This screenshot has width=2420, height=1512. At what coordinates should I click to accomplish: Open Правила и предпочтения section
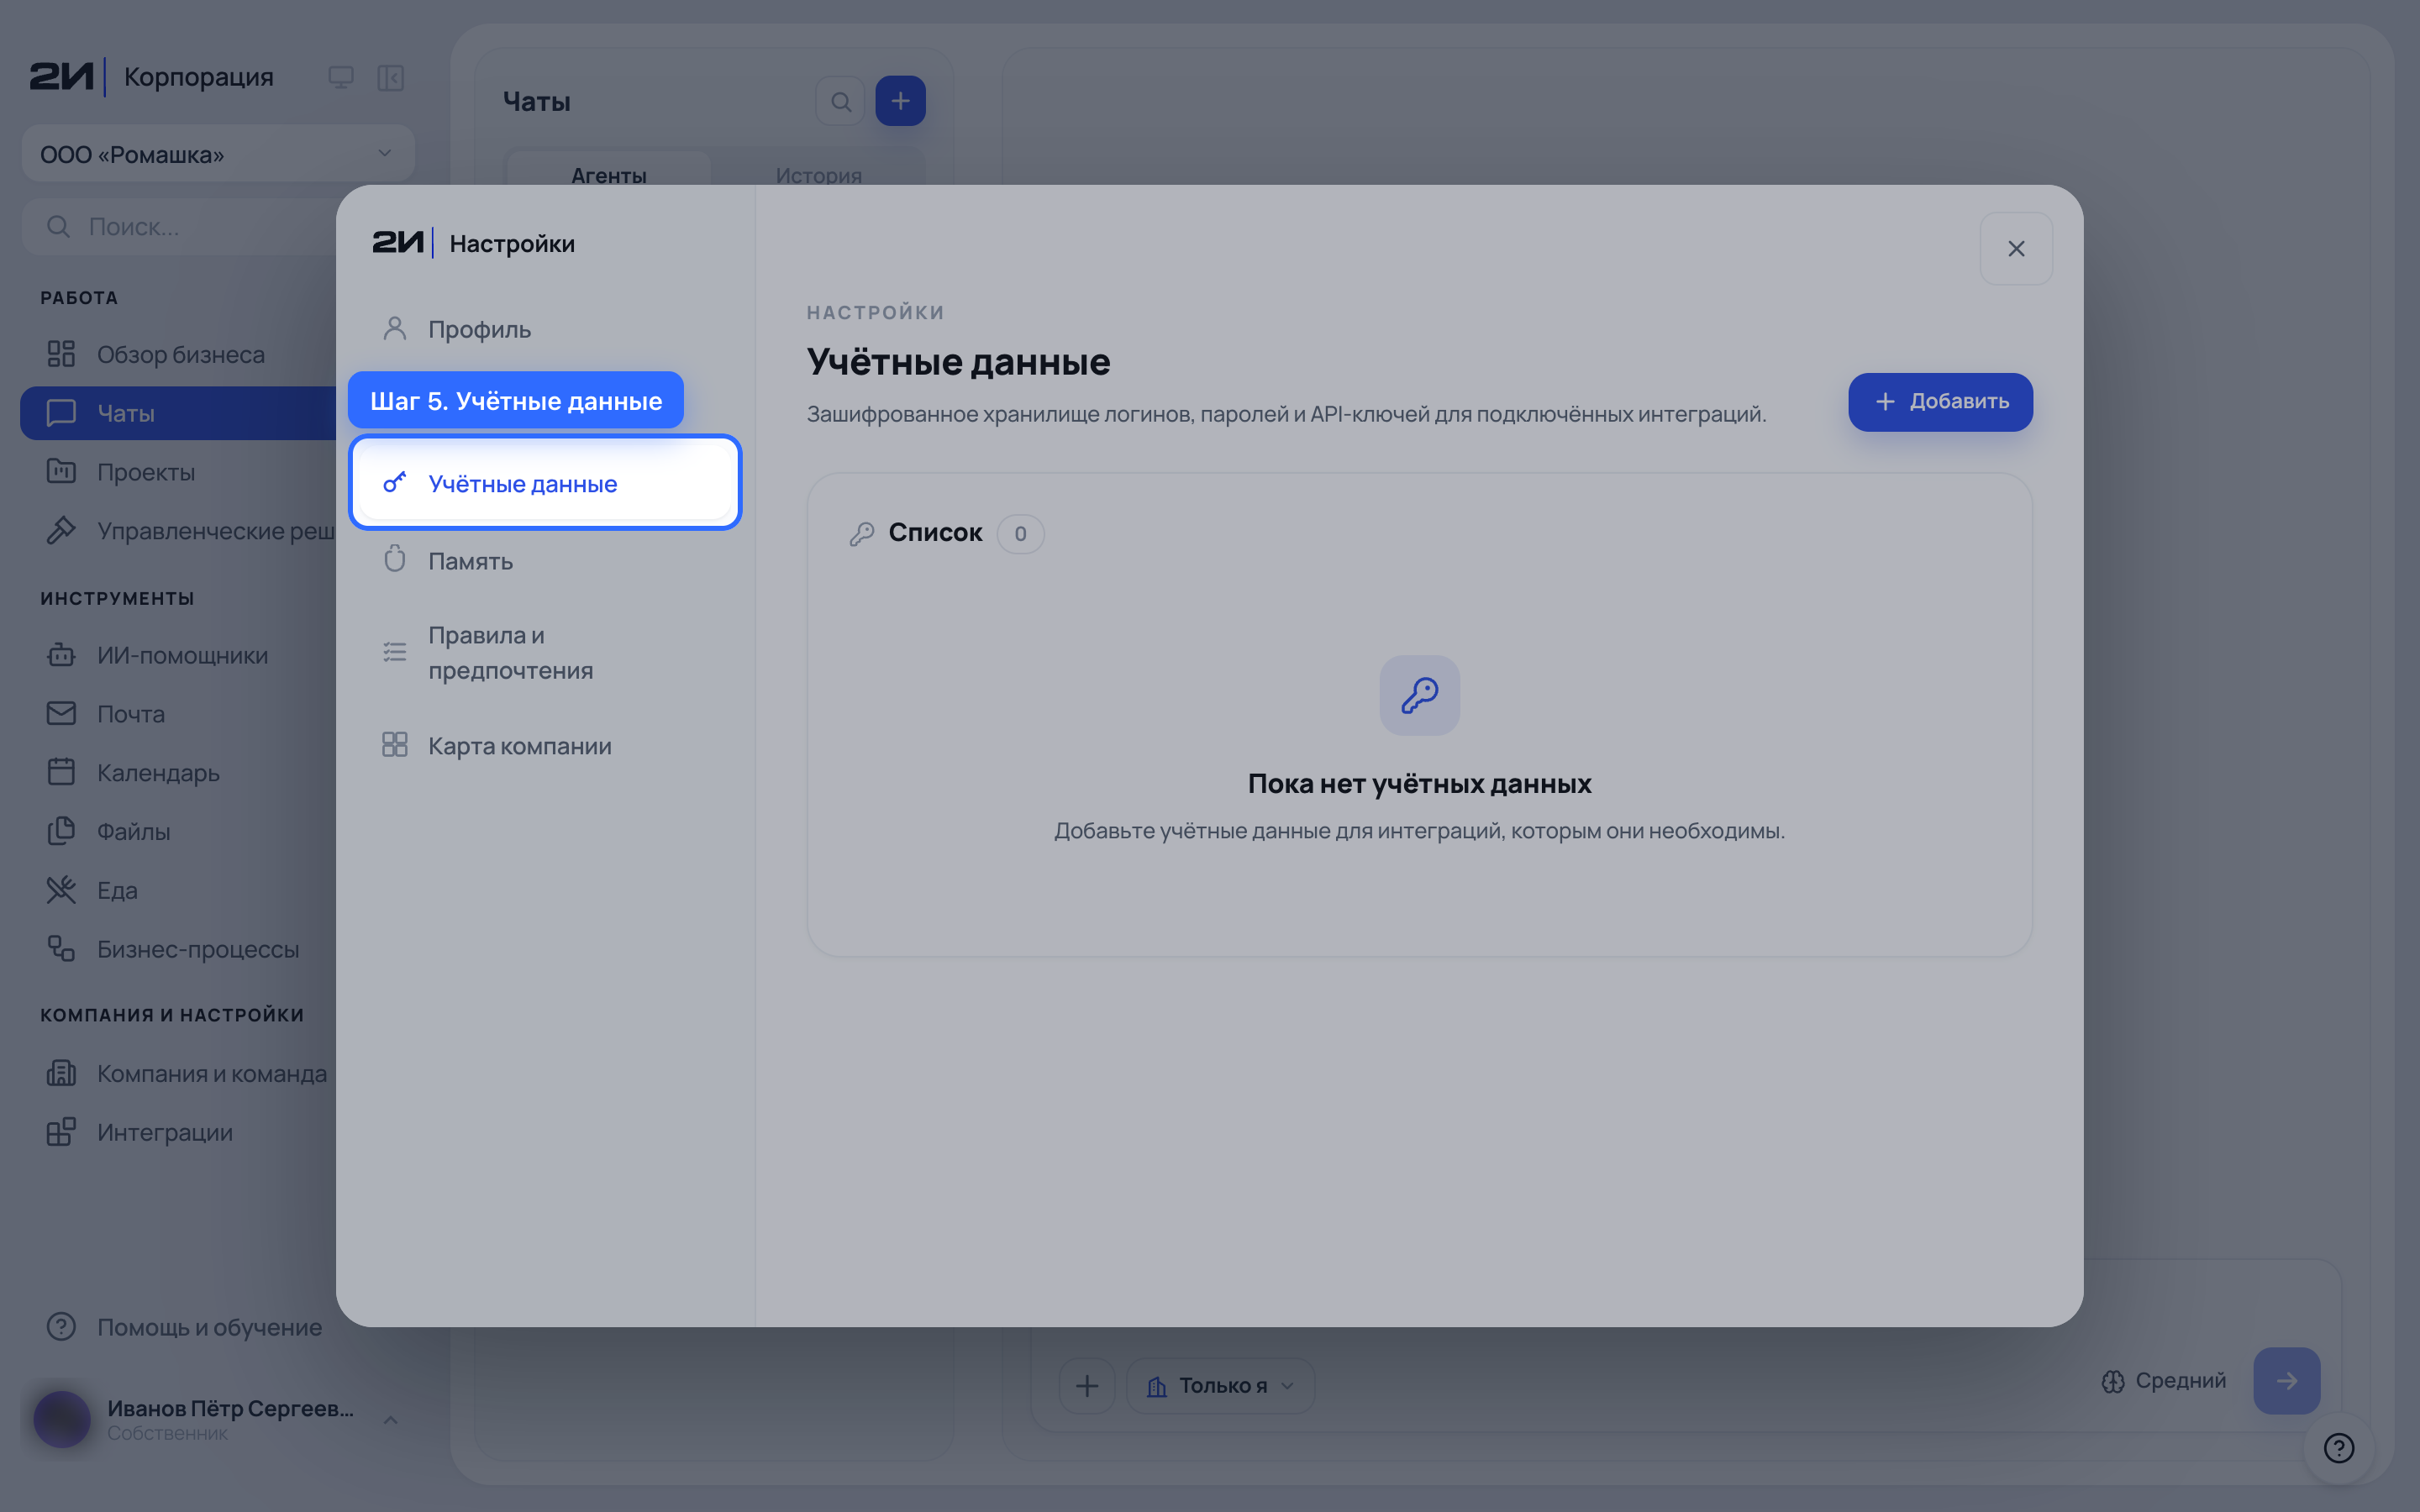click(x=545, y=653)
